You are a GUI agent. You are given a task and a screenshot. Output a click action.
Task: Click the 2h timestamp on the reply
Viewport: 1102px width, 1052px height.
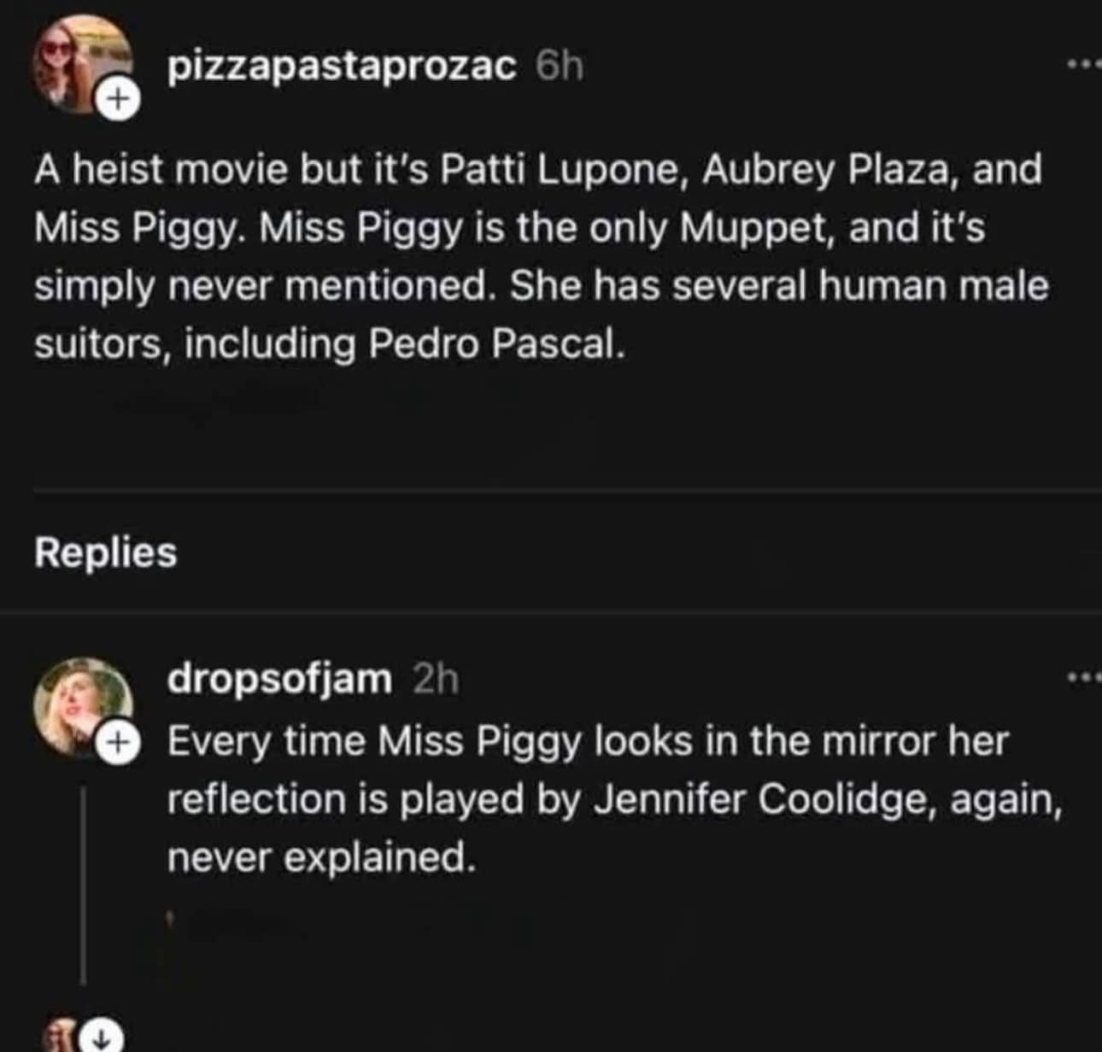(436, 680)
